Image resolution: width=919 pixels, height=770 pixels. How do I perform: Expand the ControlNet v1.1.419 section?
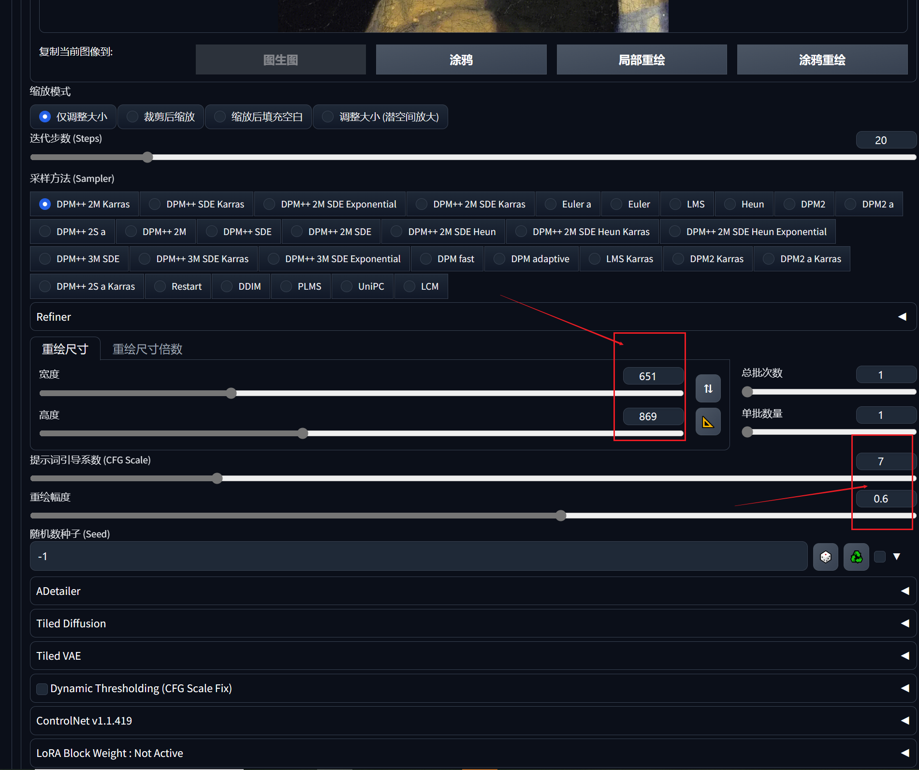(x=473, y=721)
